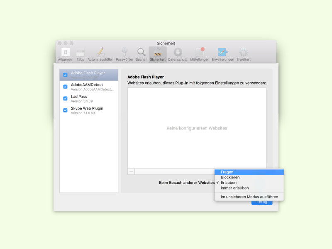The height and width of the screenshot is (249, 332).
Task: Open the Erweitert gear icon
Action: tap(244, 52)
